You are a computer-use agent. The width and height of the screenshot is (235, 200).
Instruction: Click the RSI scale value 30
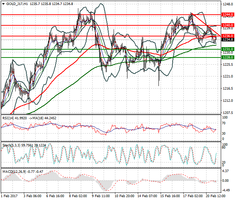(224, 133)
